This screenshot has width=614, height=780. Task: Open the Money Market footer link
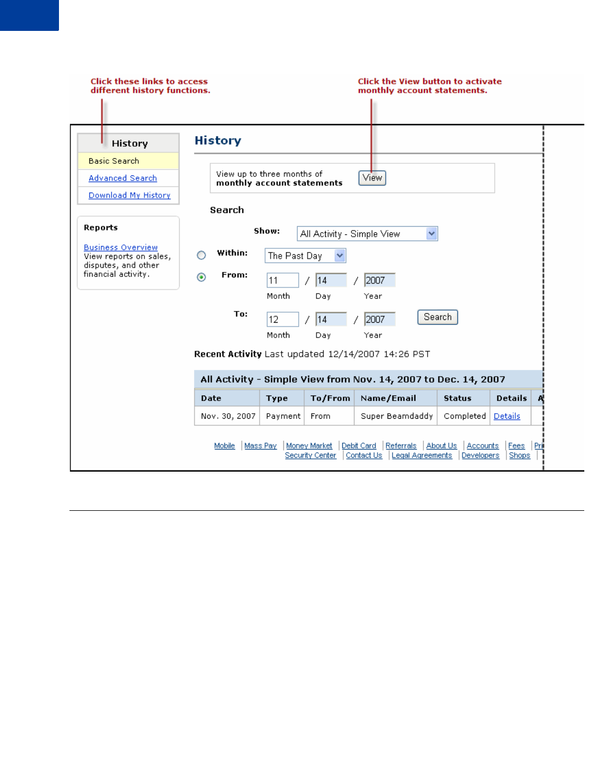tap(309, 446)
